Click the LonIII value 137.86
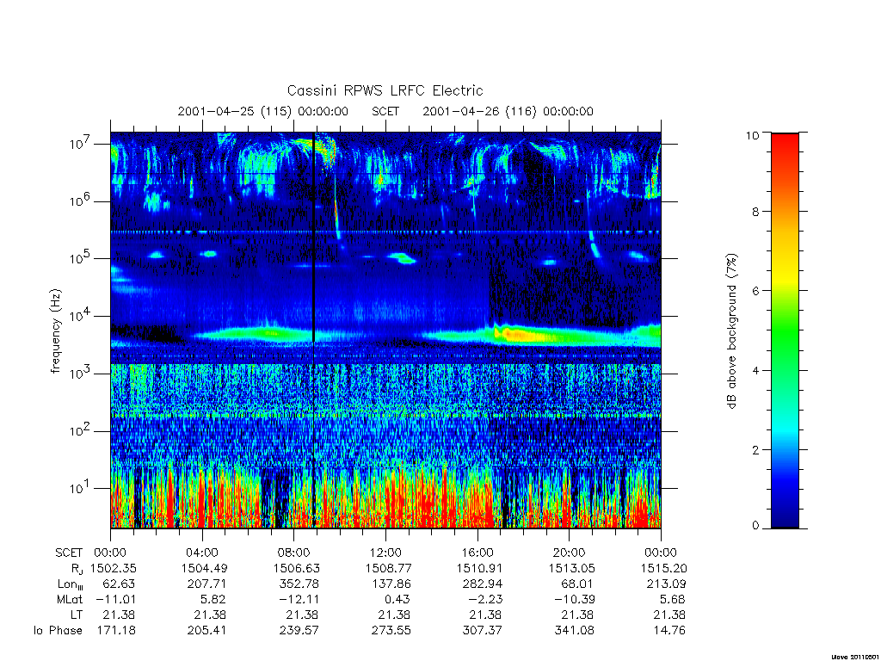881x661 pixels. pos(391,584)
